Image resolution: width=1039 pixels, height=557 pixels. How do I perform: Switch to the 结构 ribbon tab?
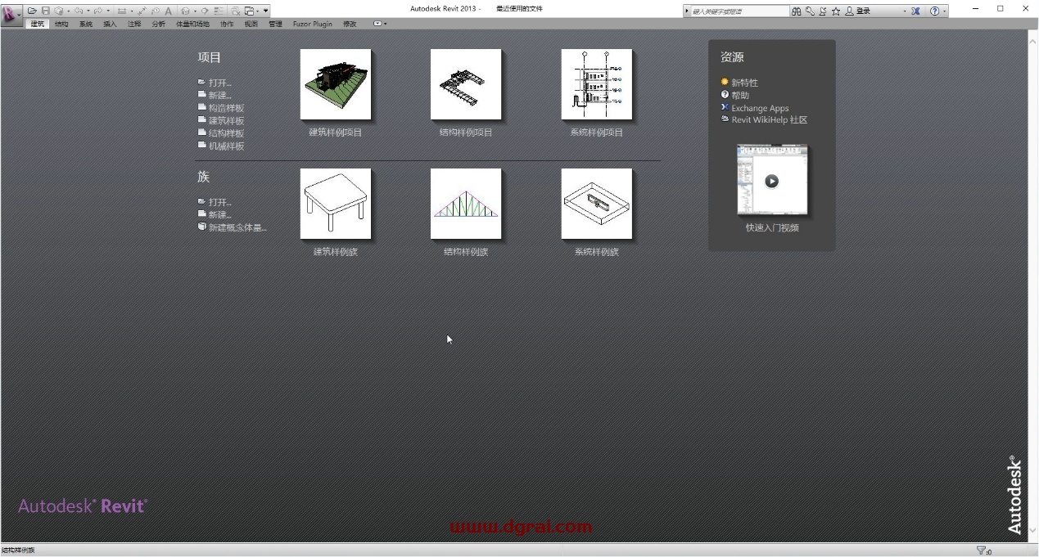coord(61,24)
